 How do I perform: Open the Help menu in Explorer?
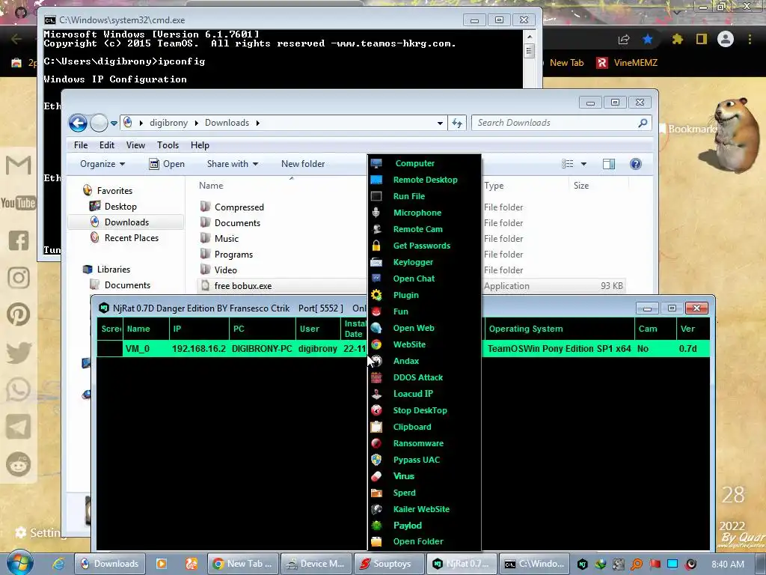pos(200,145)
